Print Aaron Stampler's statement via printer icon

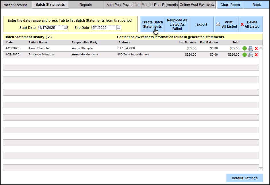pyautogui.click(x=250, y=49)
